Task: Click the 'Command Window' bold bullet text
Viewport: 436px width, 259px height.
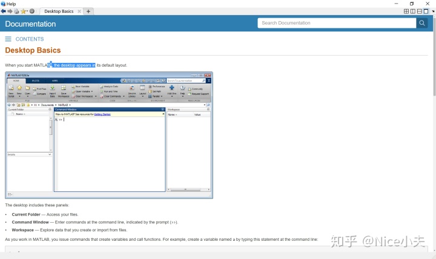Action: 30,222
